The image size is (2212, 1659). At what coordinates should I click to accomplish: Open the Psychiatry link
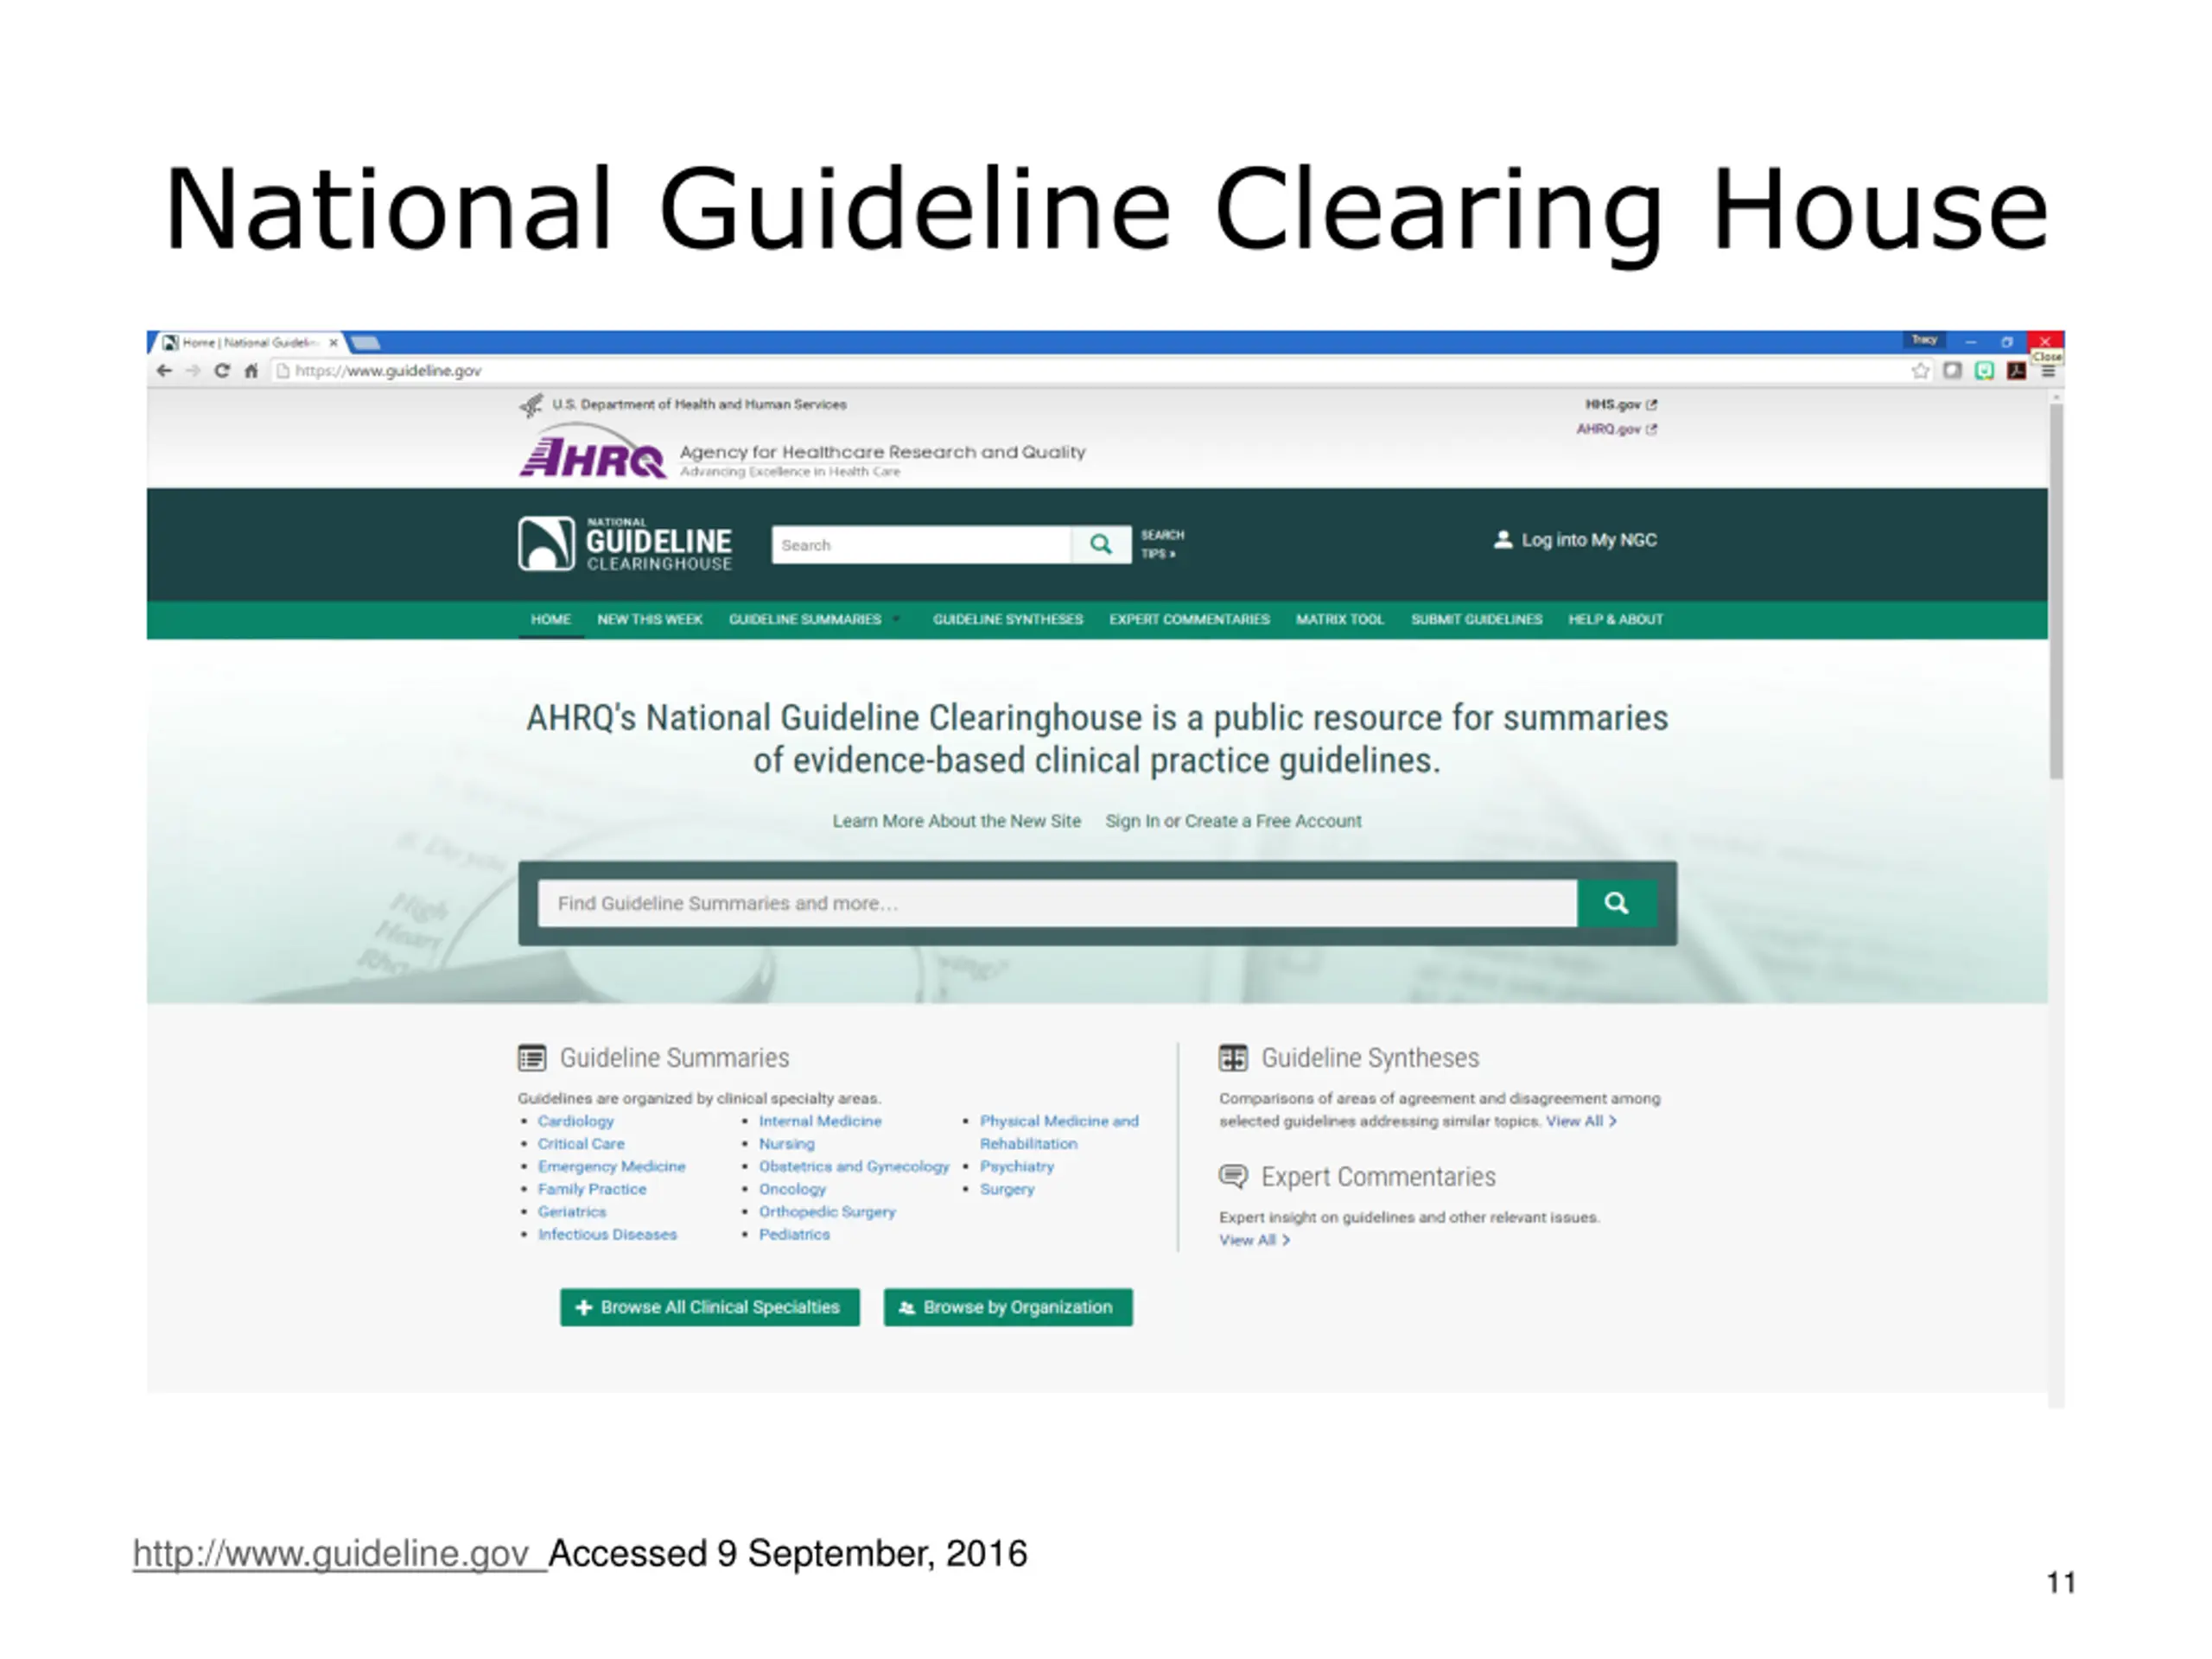pos(1017,1166)
